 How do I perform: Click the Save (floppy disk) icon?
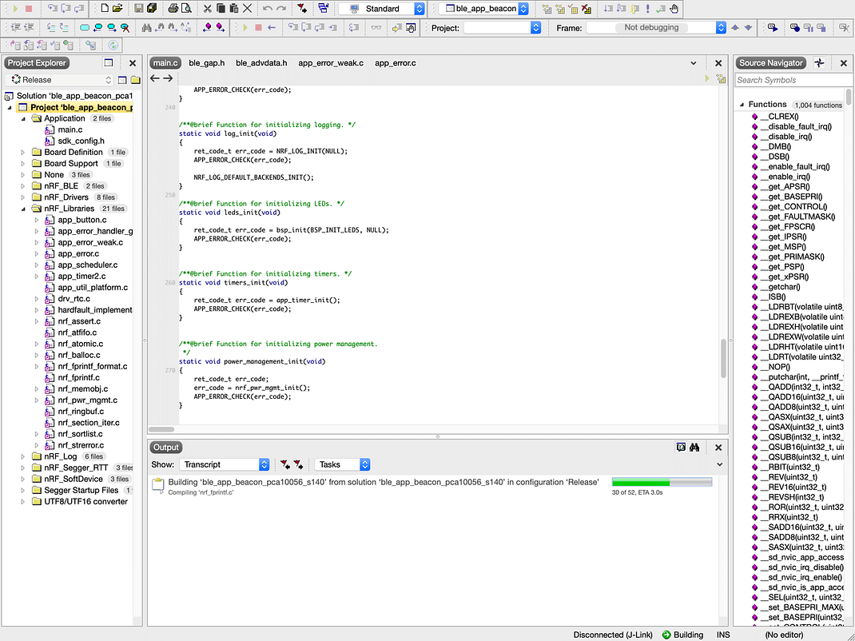(x=139, y=9)
